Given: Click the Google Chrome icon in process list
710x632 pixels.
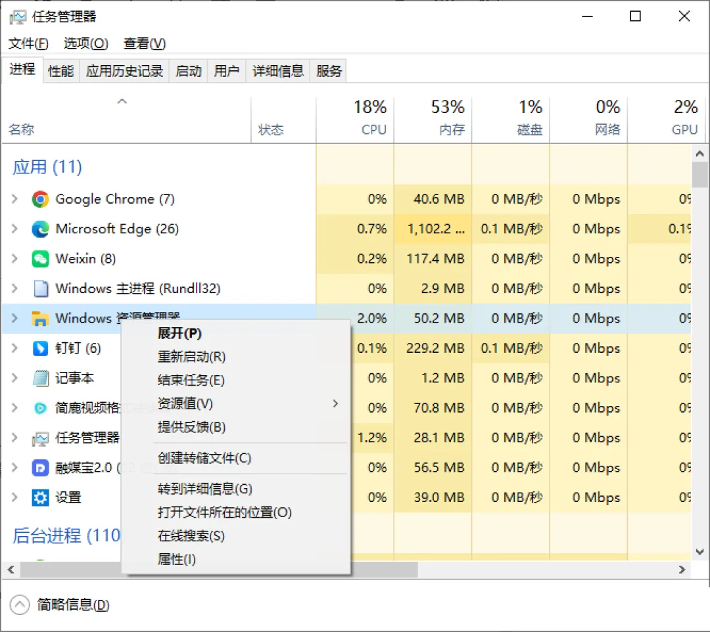Looking at the screenshot, I should 41,199.
